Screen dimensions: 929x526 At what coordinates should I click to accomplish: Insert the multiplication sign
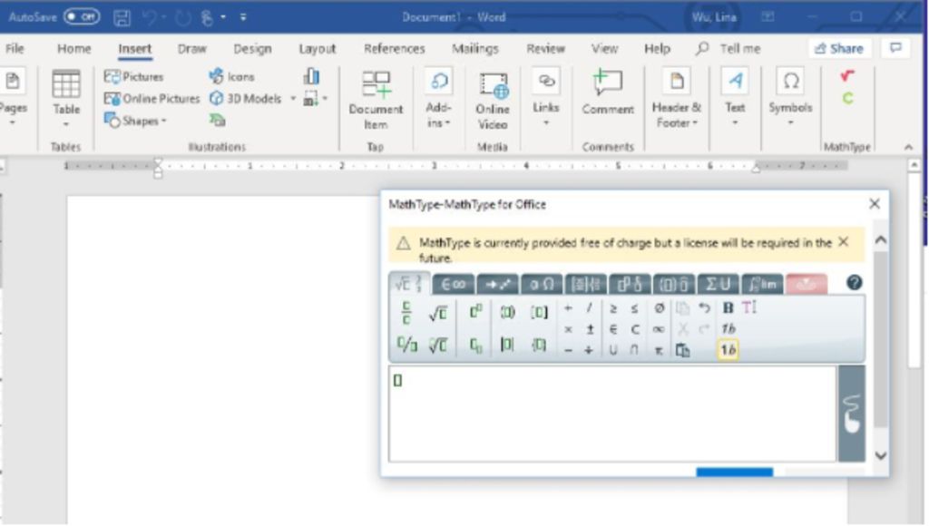[x=568, y=329]
